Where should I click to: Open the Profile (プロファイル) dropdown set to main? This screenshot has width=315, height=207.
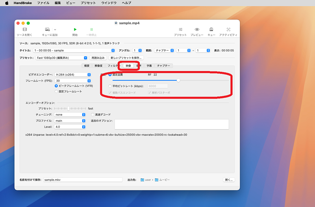click(x=70, y=121)
